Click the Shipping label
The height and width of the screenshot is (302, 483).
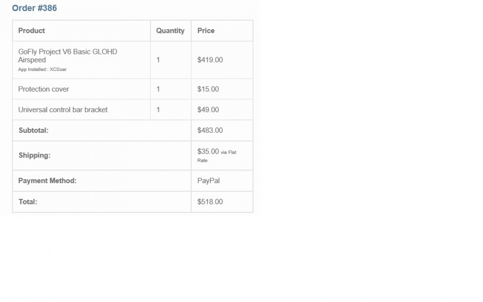click(35, 156)
